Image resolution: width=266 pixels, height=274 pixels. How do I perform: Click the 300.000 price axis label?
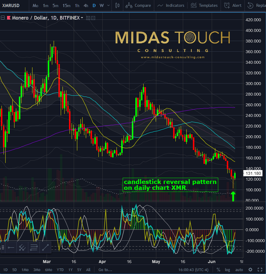pos(253,84)
